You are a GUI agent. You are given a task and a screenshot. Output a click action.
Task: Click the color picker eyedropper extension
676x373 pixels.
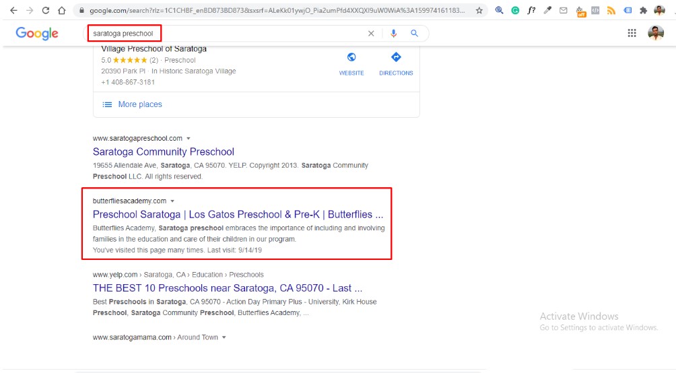[547, 11]
